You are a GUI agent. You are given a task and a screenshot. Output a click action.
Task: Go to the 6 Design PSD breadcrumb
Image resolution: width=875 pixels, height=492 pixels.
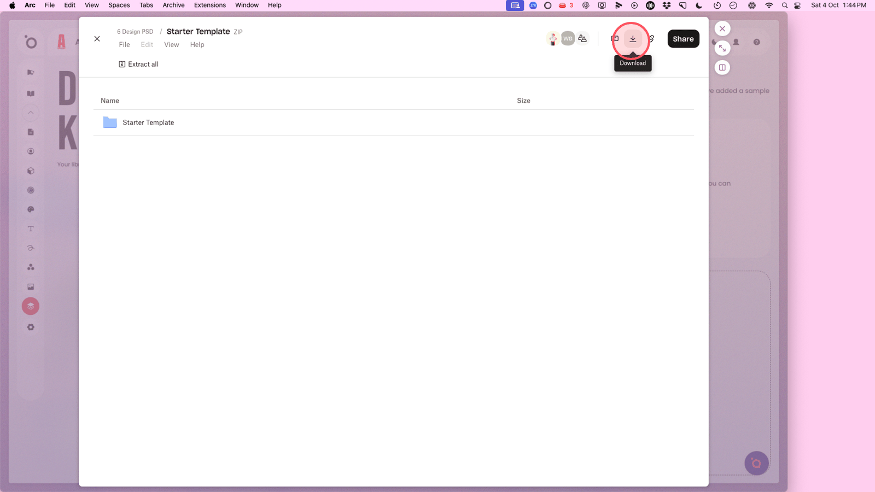(x=135, y=32)
